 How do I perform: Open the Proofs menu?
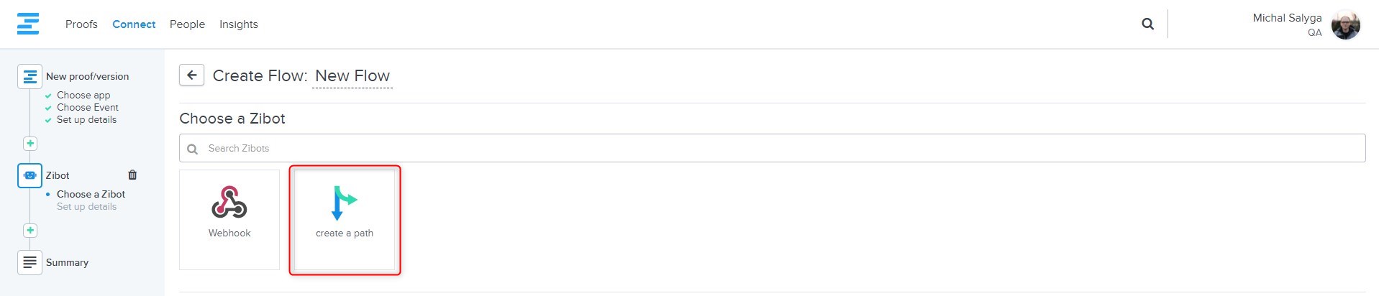point(81,24)
